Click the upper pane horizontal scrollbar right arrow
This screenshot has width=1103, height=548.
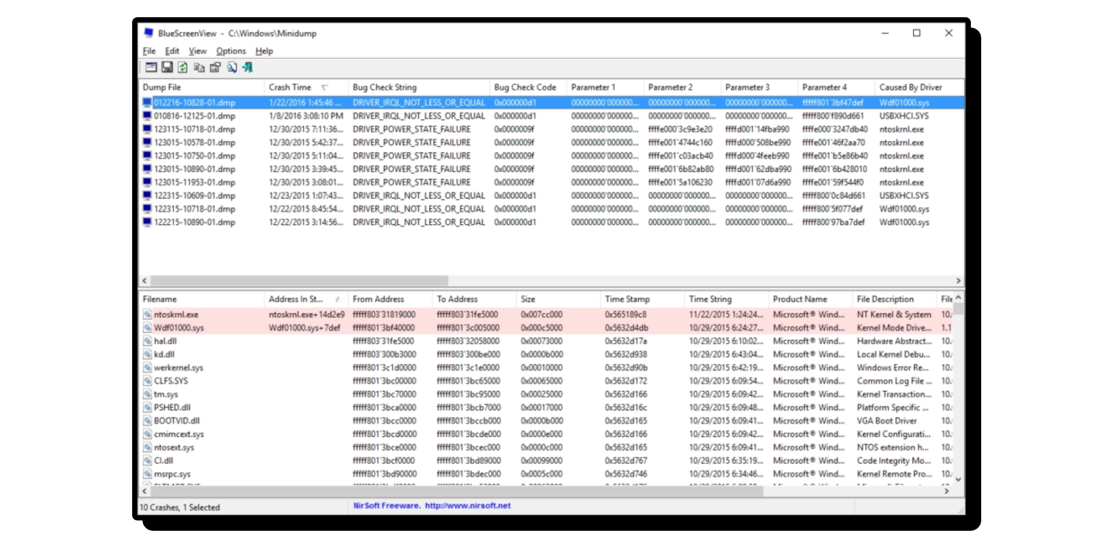958,281
